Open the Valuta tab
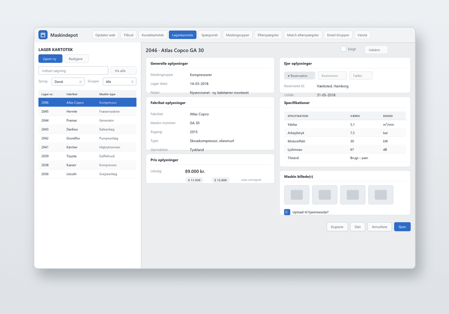Viewport: 449px width, 314px height. [x=362, y=35]
